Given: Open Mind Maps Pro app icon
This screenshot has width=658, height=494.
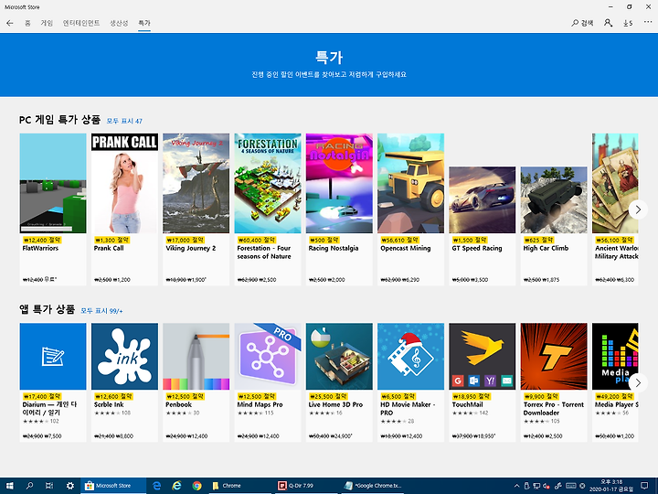Looking at the screenshot, I should (x=268, y=356).
